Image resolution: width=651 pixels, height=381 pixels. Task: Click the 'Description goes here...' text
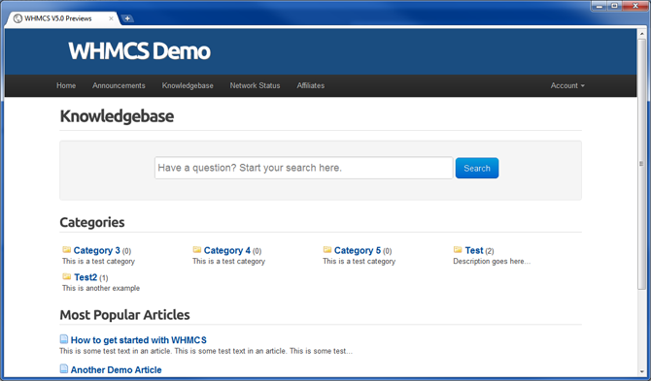[x=492, y=262]
